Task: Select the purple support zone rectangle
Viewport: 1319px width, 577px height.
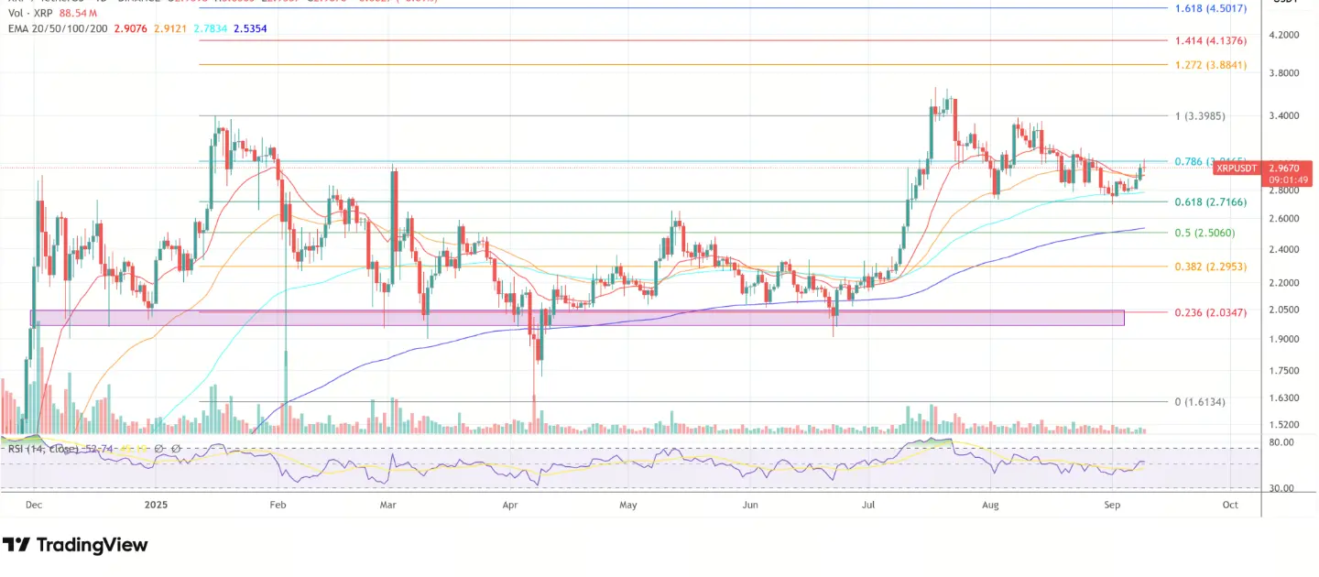Action: click(577, 318)
